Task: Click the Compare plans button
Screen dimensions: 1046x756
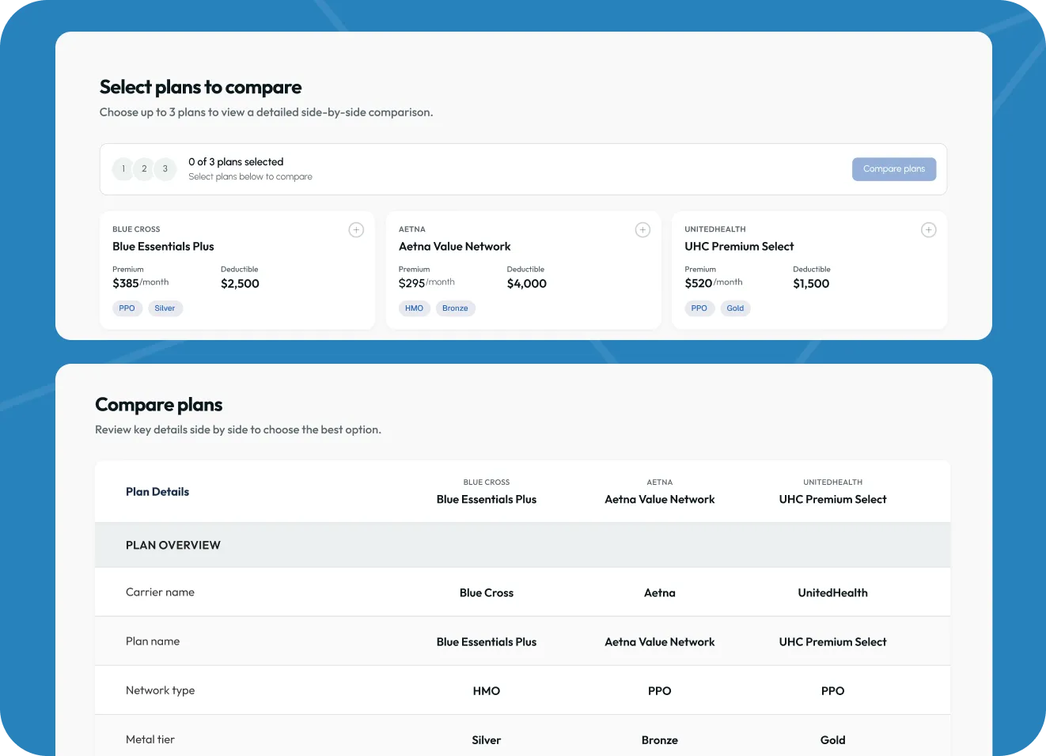Action: pos(894,169)
